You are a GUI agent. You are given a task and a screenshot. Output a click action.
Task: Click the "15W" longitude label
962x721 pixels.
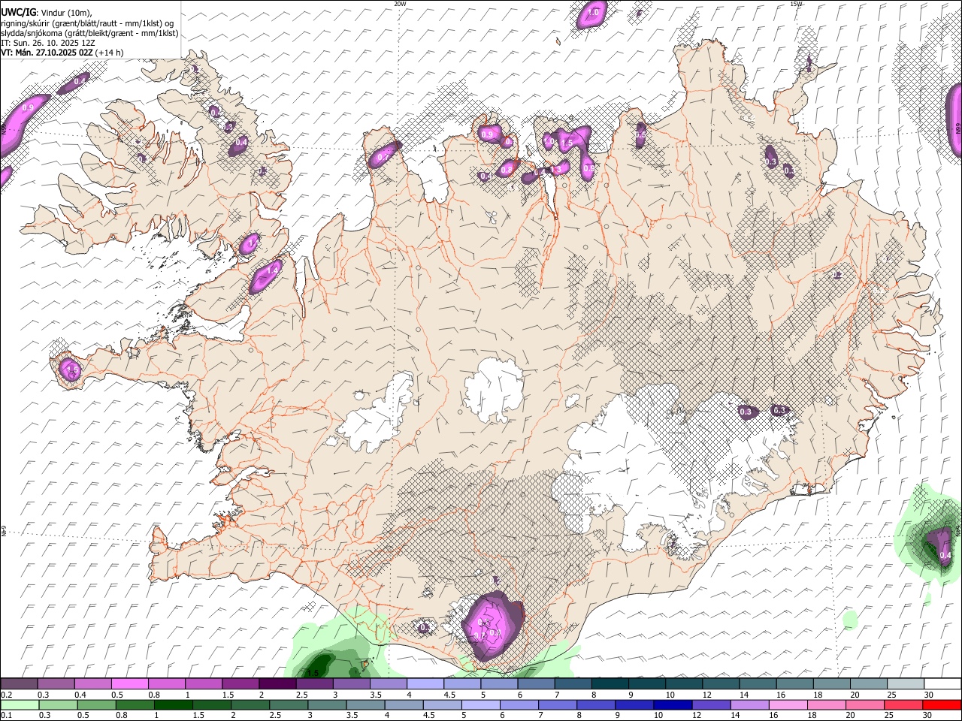(796, 4)
